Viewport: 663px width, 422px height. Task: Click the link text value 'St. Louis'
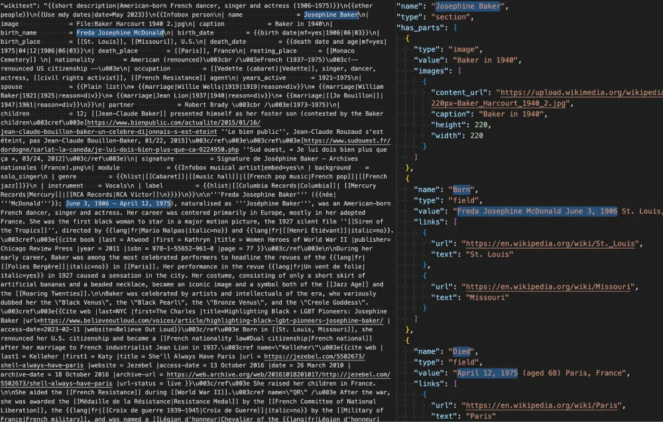click(489, 254)
